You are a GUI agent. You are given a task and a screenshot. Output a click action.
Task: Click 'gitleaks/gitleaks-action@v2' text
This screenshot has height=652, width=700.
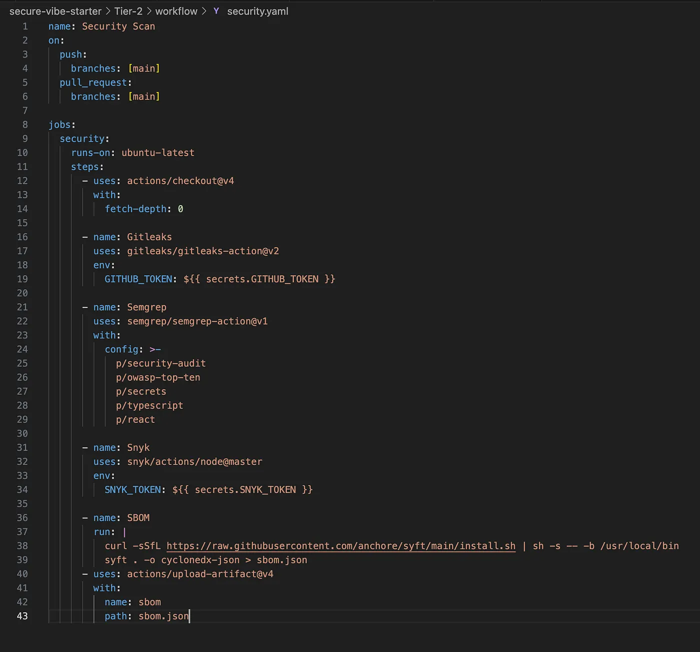click(203, 251)
